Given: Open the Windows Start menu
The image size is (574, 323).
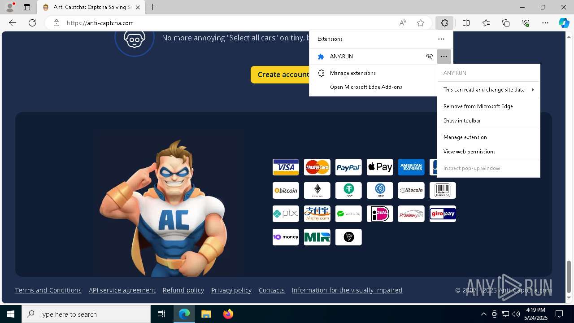Looking at the screenshot, I should pyautogui.click(x=11, y=314).
